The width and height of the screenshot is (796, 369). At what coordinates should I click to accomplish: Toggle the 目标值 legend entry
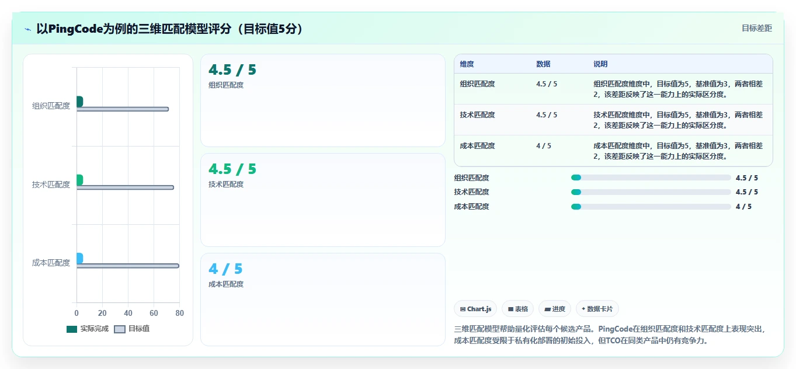[131, 329]
